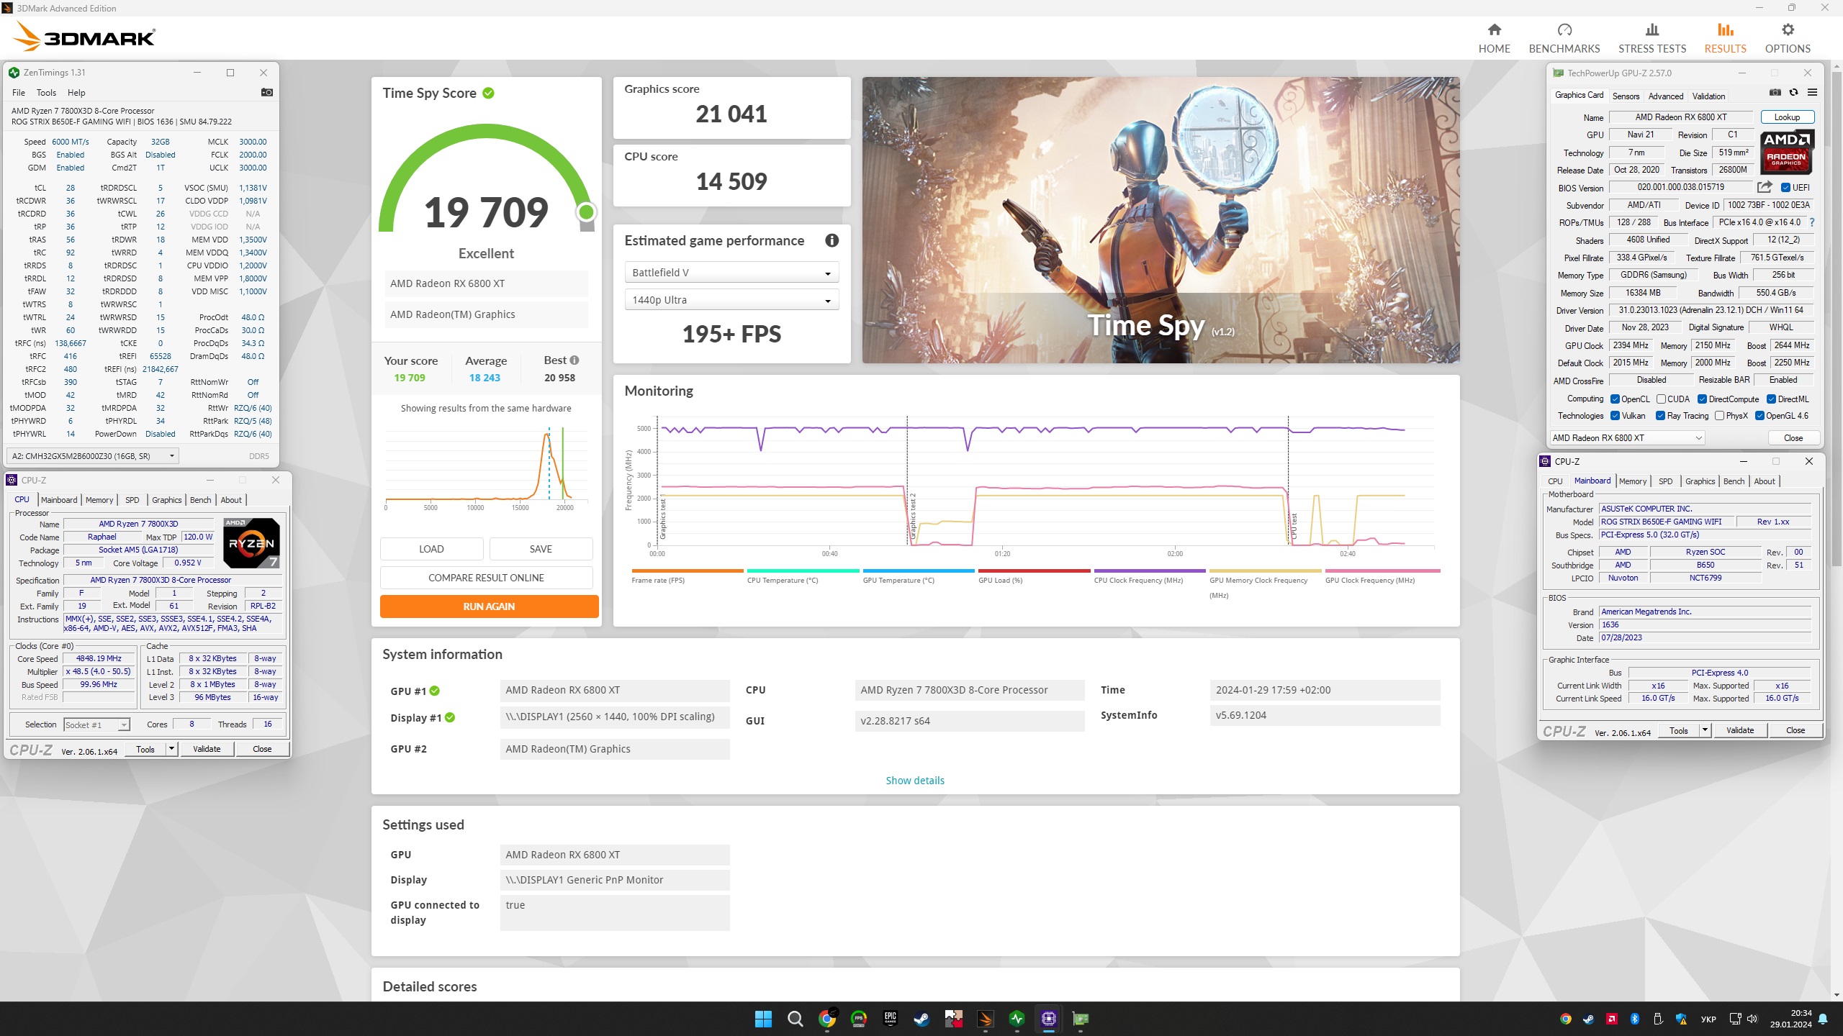This screenshot has height=1036, width=1843.
Task: Toggle DirectCompute checkbox in GPU-Z
Action: (x=1702, y=399)
